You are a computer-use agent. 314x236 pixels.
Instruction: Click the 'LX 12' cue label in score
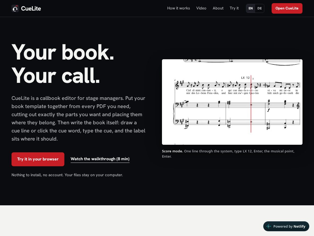pyautogui.click(x=245, y=78)
